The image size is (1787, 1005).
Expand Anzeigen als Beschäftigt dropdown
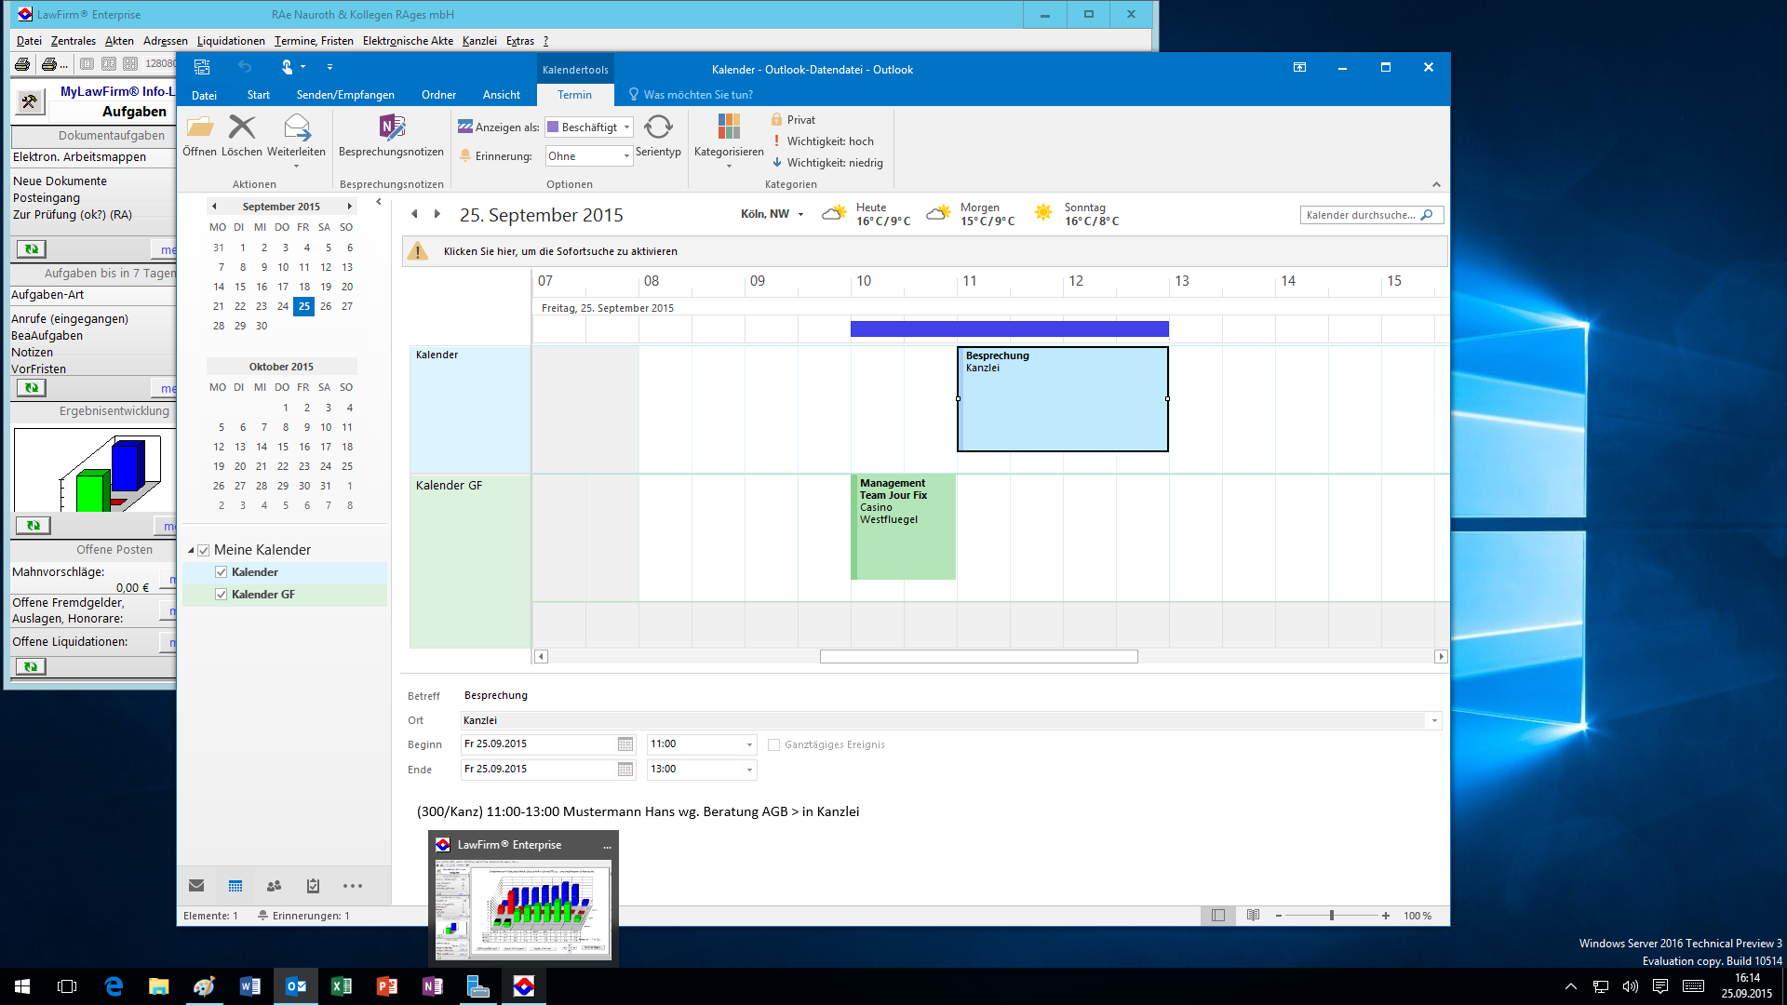click(x=626, y=127)
